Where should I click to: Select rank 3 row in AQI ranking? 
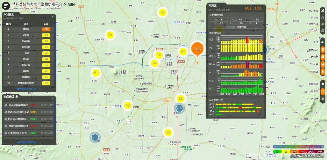tap(28, 41)
